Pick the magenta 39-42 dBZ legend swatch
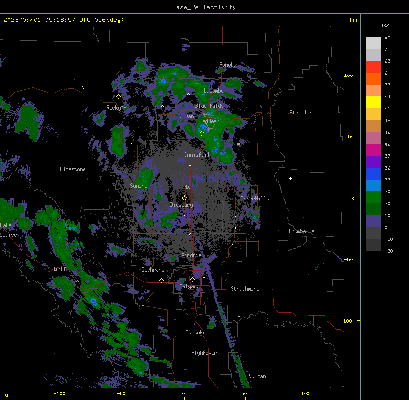Image resolution: width=409 pixels, height=400 pixels. point(373,150)
